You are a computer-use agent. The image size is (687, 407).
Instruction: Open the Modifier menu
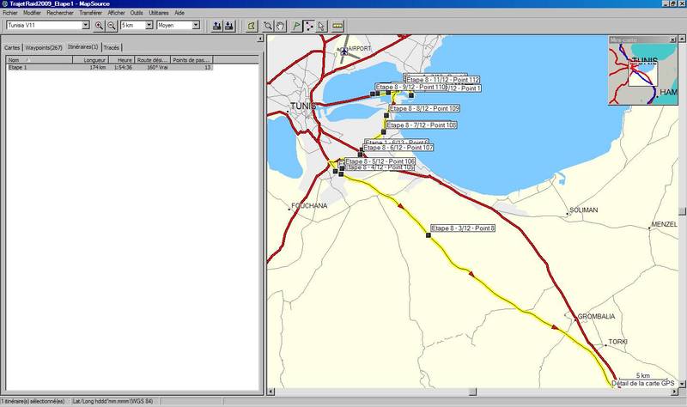coord(32,13)
